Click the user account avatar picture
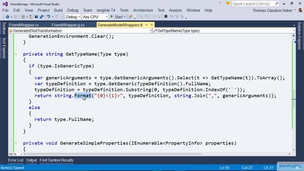Viewport: 304px width, 171px height. [x=300, y=10]
